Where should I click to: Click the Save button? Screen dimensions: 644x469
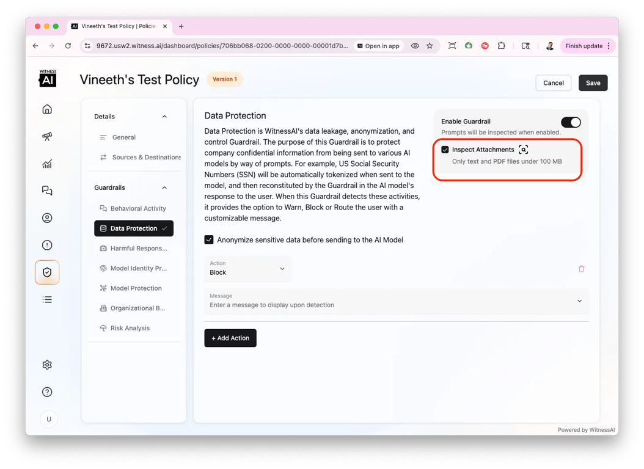click(593, 83)
